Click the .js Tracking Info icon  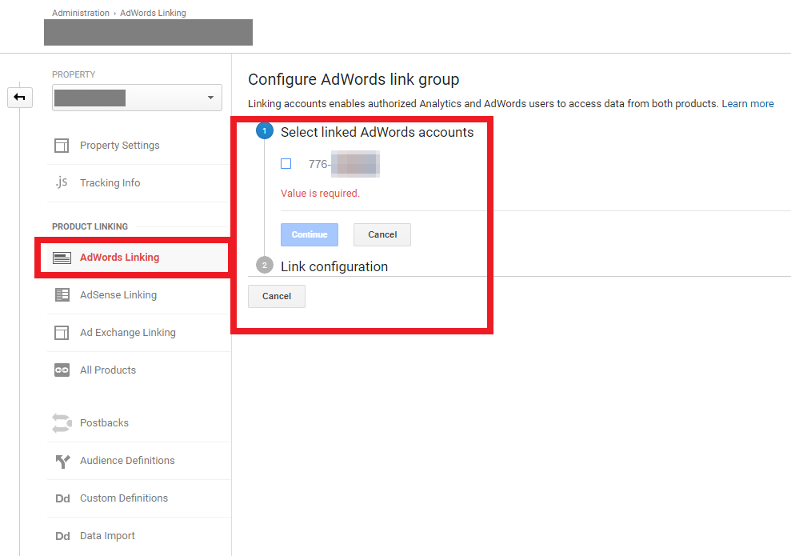tap(62, 182)
